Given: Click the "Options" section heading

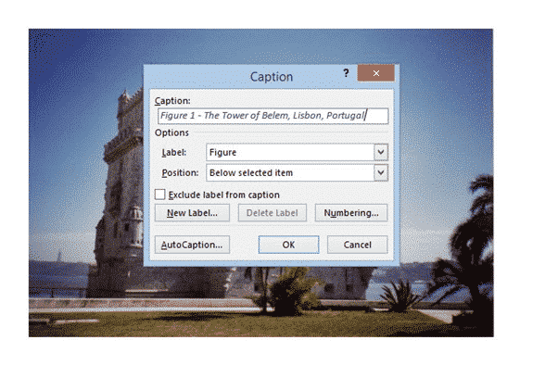Looking at the screenshot, I should (171, 133).
